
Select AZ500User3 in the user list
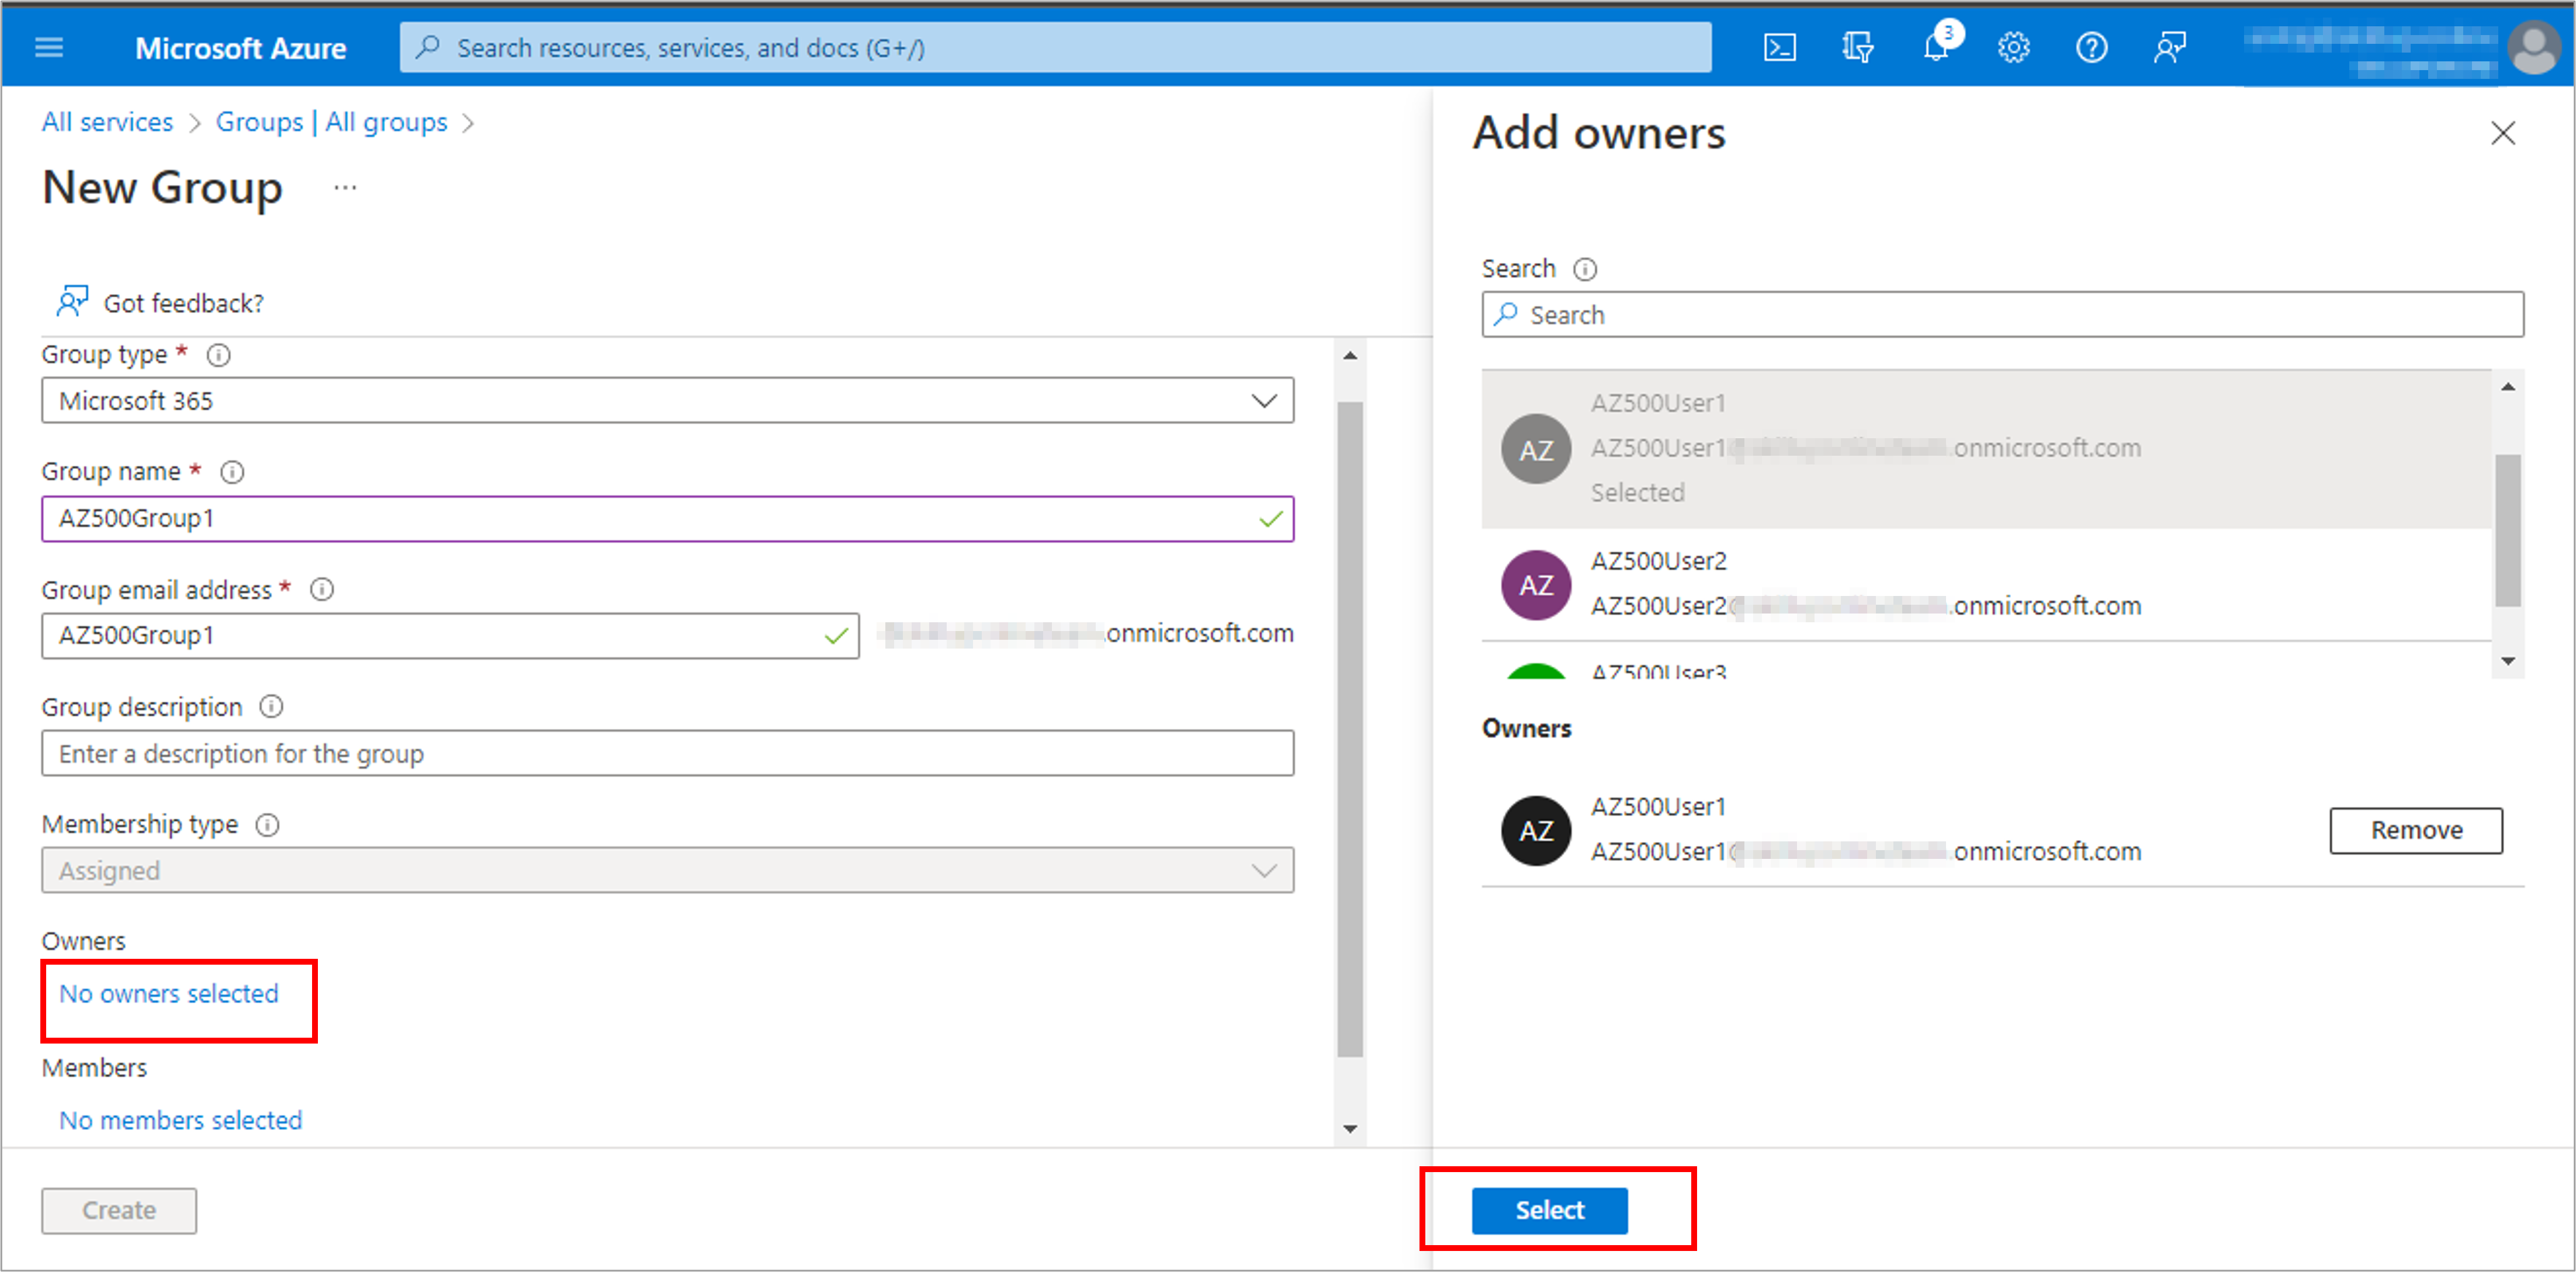[x=1986, y=661]
